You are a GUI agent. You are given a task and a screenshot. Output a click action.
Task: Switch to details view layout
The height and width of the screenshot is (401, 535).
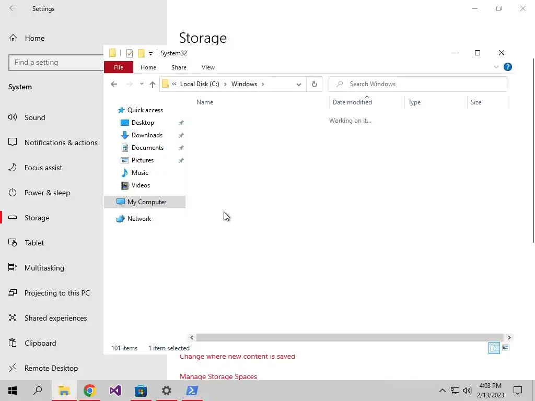(494, 348)
